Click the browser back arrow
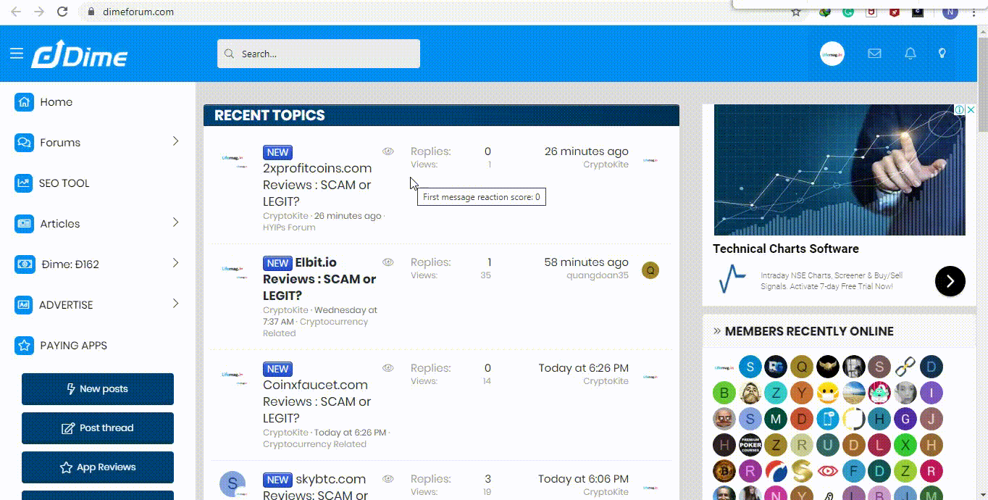988x500 pixels. tap(16, 12)
